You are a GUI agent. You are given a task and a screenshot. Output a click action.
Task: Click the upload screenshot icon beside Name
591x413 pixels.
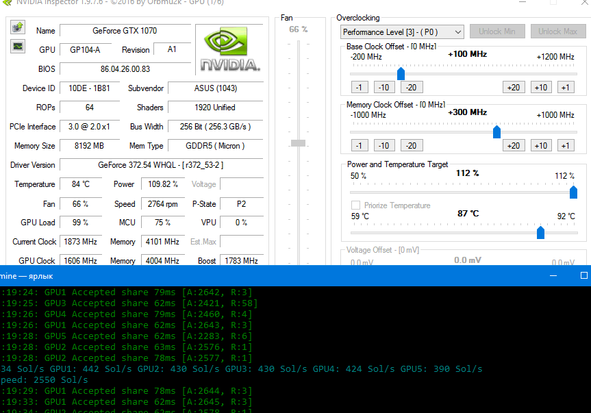click(x=18, y=27)
